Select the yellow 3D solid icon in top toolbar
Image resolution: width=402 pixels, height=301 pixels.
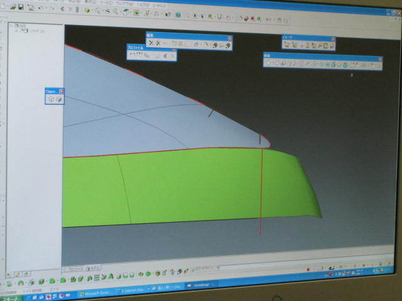coord(87,10)
